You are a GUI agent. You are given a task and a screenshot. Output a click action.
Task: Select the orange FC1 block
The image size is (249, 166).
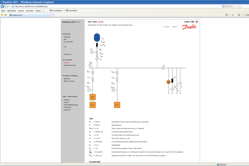[93, 105]
